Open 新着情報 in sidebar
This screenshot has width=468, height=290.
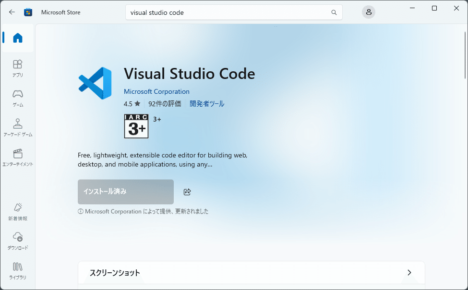tap(18, 212)
